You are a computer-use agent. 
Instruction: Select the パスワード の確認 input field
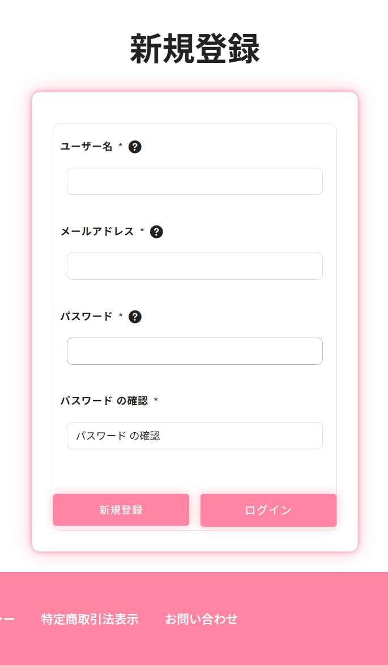coord(194,435)
